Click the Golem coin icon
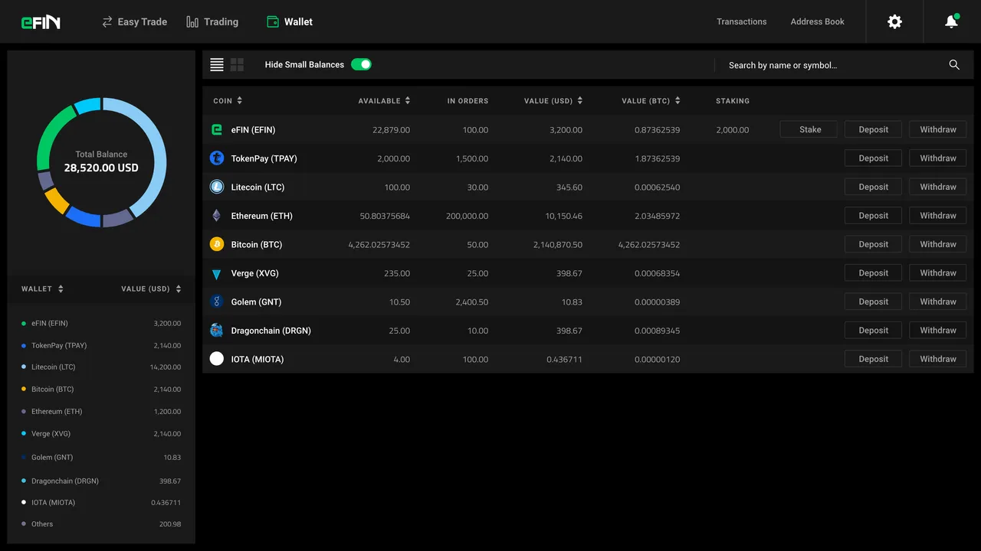The width and height of the screenshot is (981, 551). 217,302
